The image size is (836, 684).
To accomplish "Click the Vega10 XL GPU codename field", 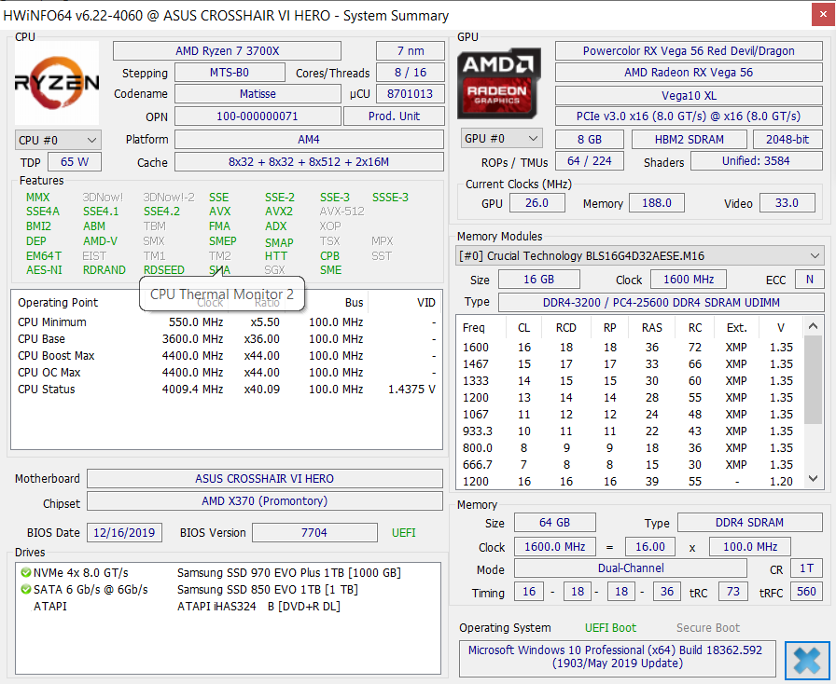I will 689,96.
